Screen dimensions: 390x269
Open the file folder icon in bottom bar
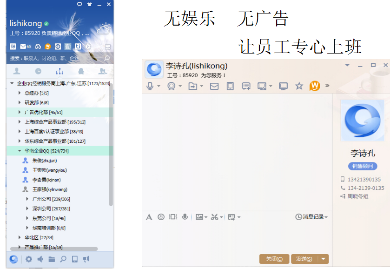[x=52, y=259]
